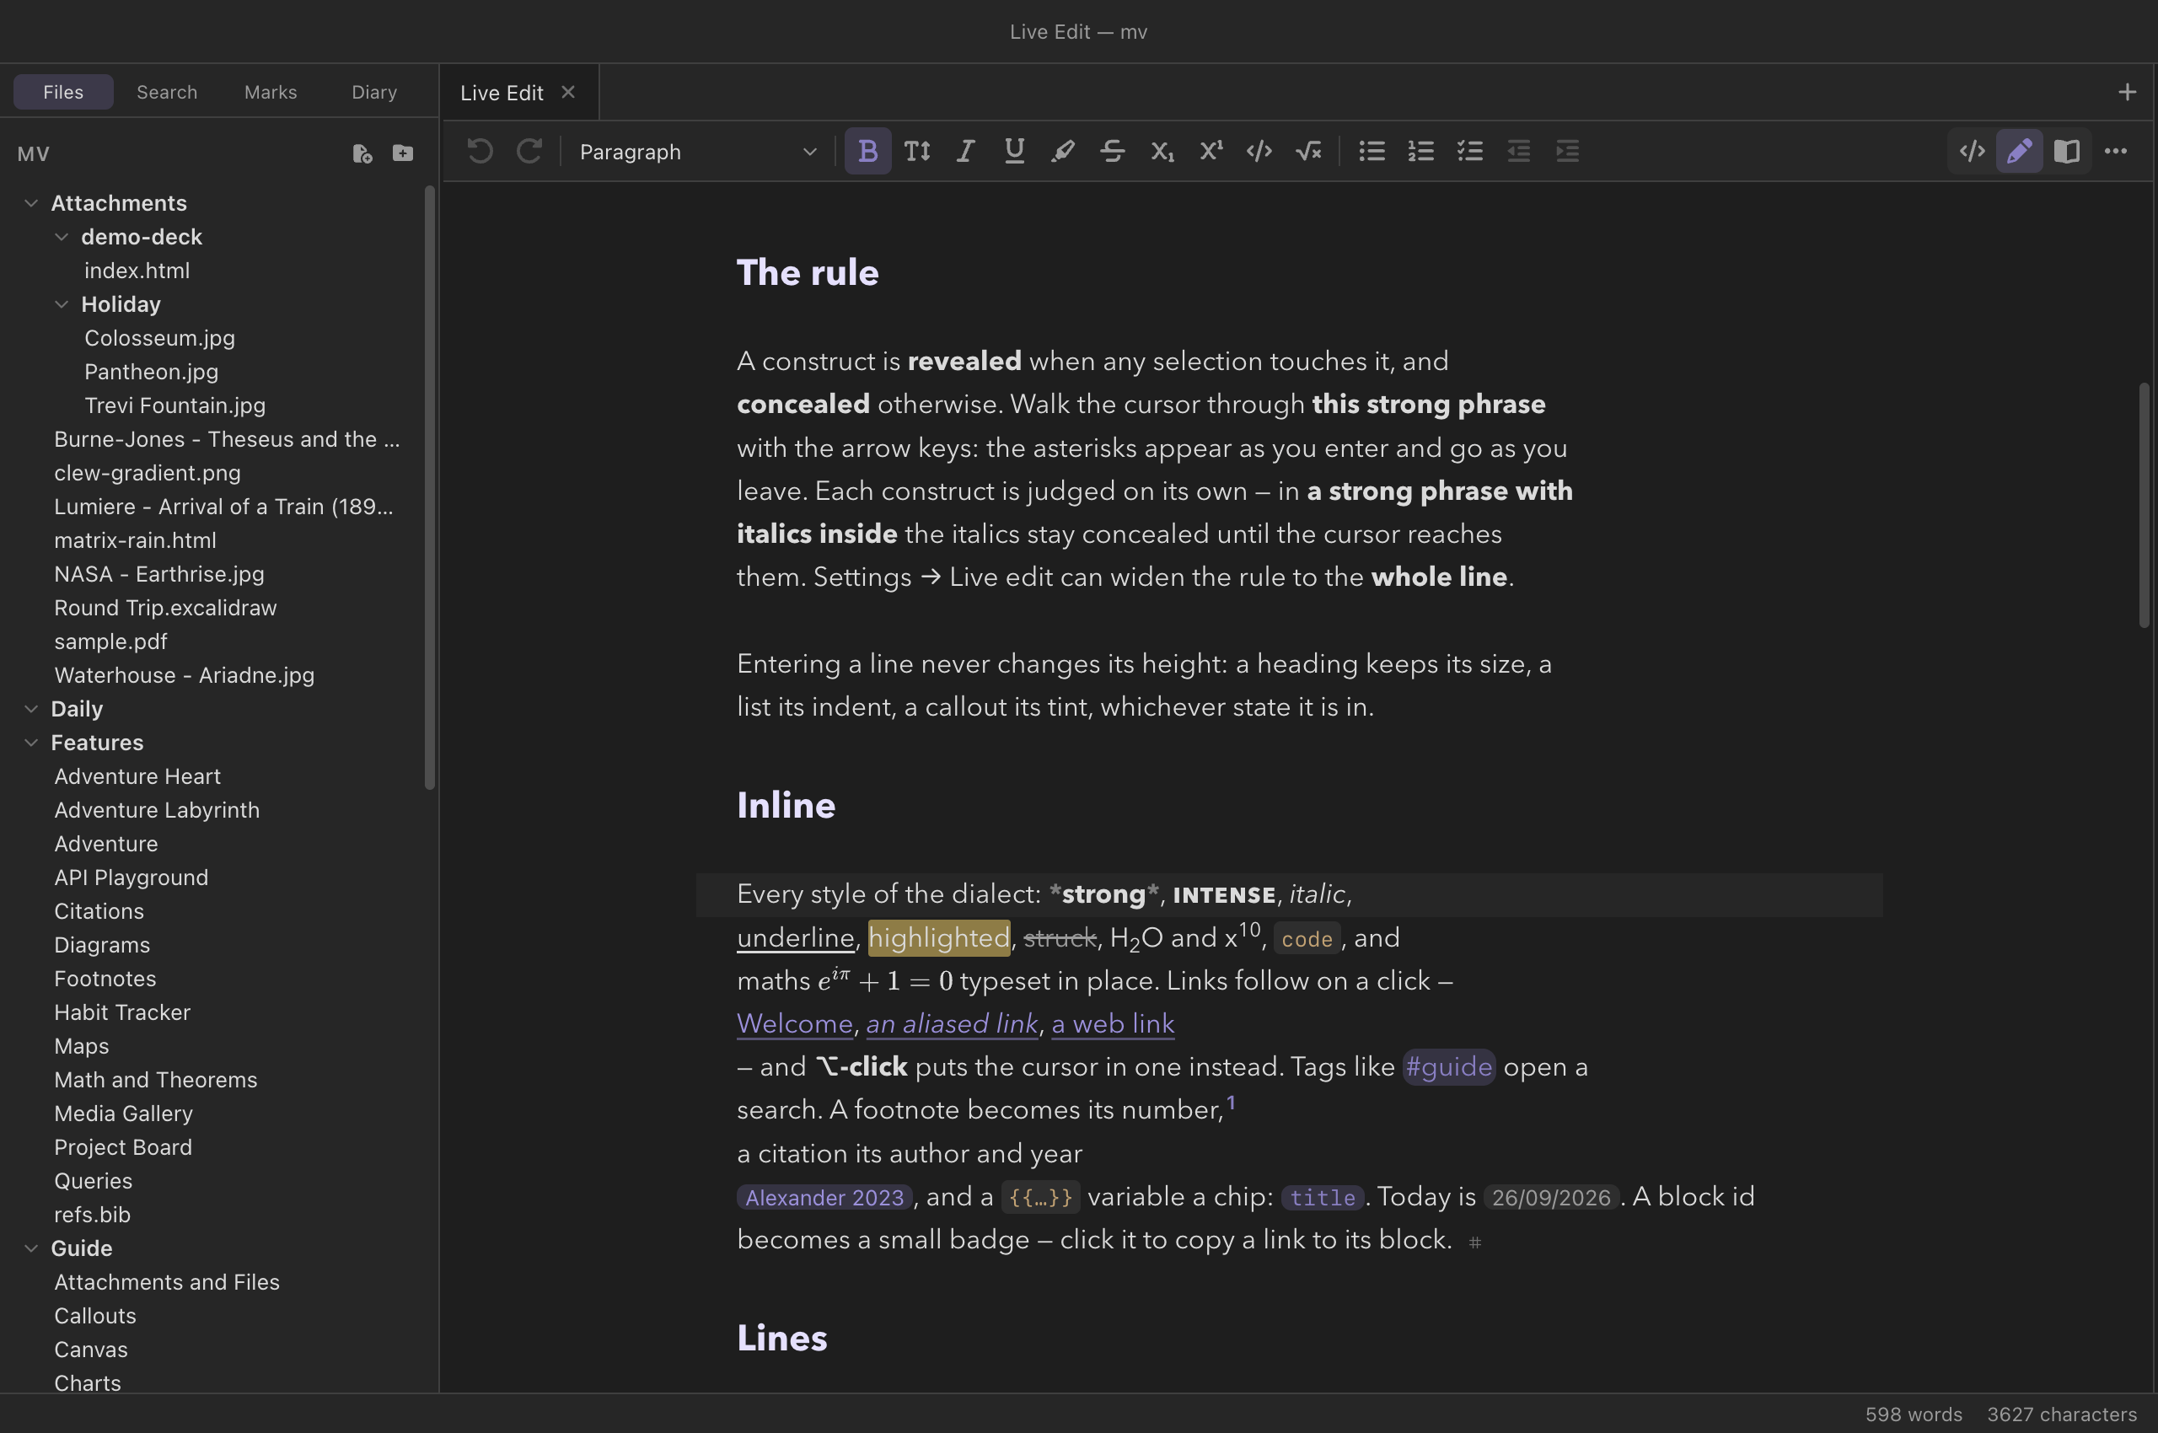This screenshot has width=2158, height=1433.
Task: Click the #guide tag
Action: (1449, 1067)
